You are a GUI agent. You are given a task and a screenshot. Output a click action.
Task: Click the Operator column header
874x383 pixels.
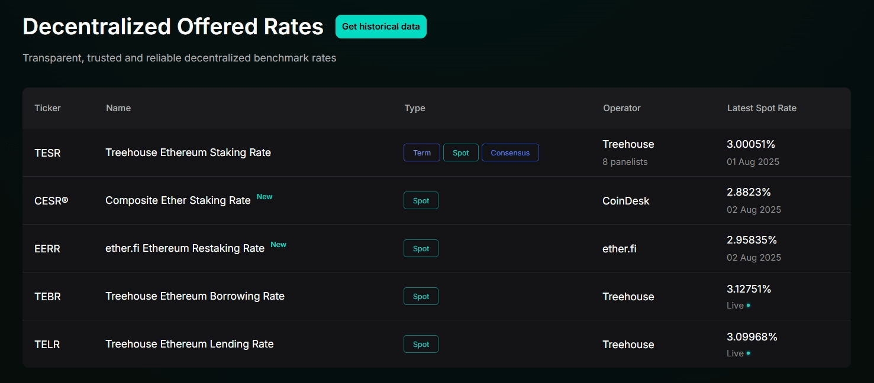click(622, 108)
